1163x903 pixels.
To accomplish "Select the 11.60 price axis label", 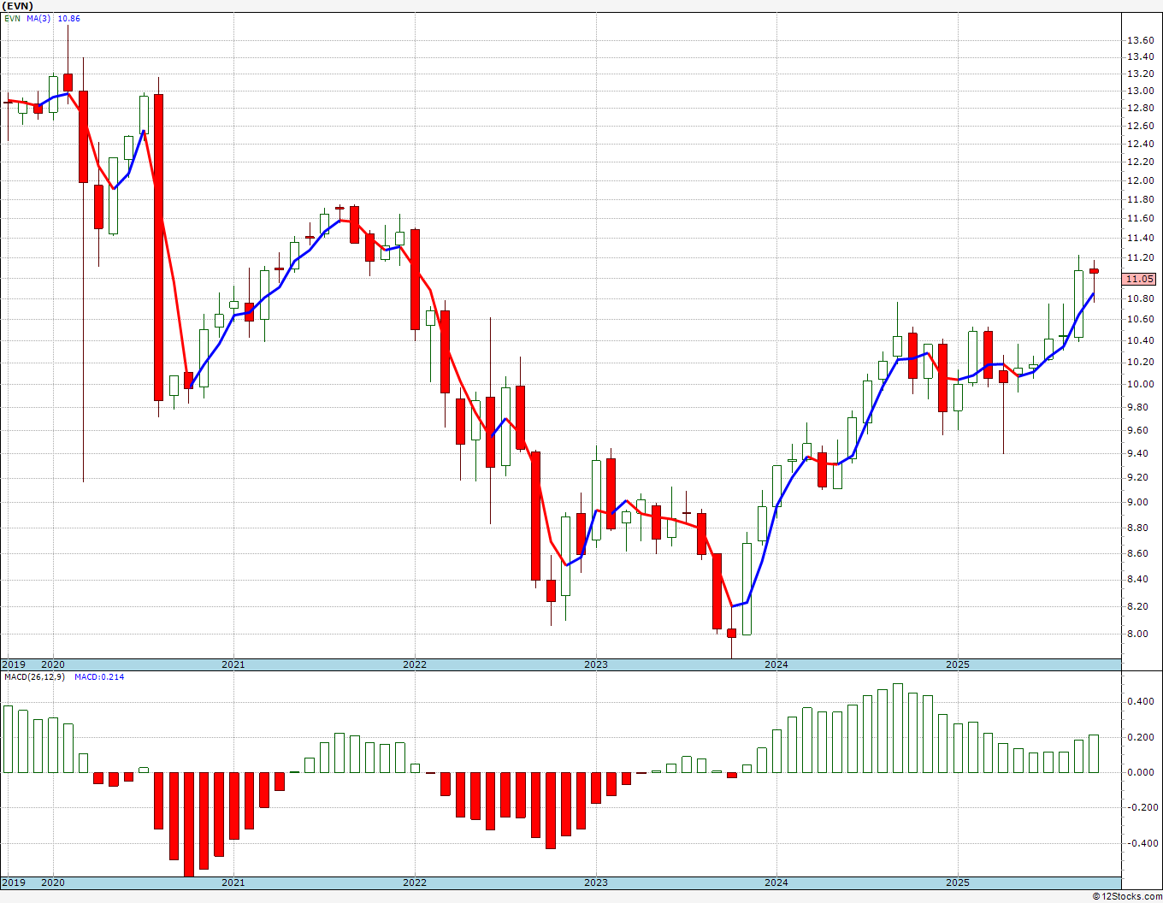I will point(1140,218).
